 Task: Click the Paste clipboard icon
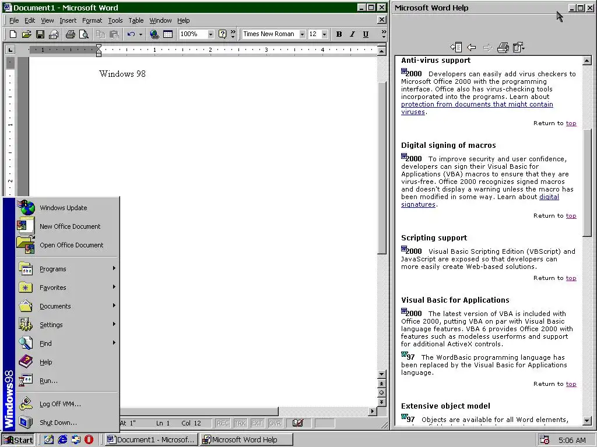tap(114, 34)
